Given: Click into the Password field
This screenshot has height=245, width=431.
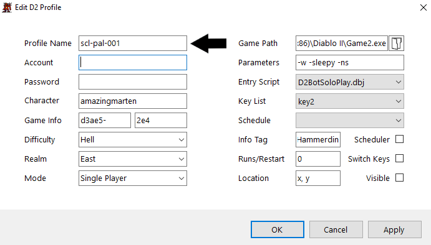Looking at the screenshot, I should coord(133,82).
